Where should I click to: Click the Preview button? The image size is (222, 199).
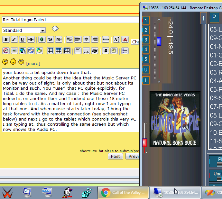133,157
